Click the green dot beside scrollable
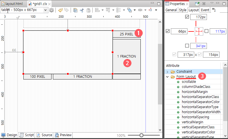This screenshot has height=139, width=228. [178, 82]
